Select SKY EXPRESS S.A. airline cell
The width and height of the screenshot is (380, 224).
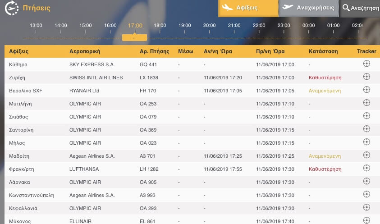[x=92, y=64]
